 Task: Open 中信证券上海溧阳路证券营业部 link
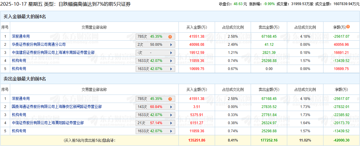point(48,123)
